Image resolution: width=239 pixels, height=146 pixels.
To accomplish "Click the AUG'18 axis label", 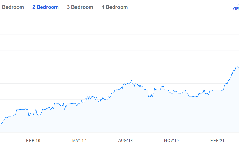I will click(x=125, y=141).
